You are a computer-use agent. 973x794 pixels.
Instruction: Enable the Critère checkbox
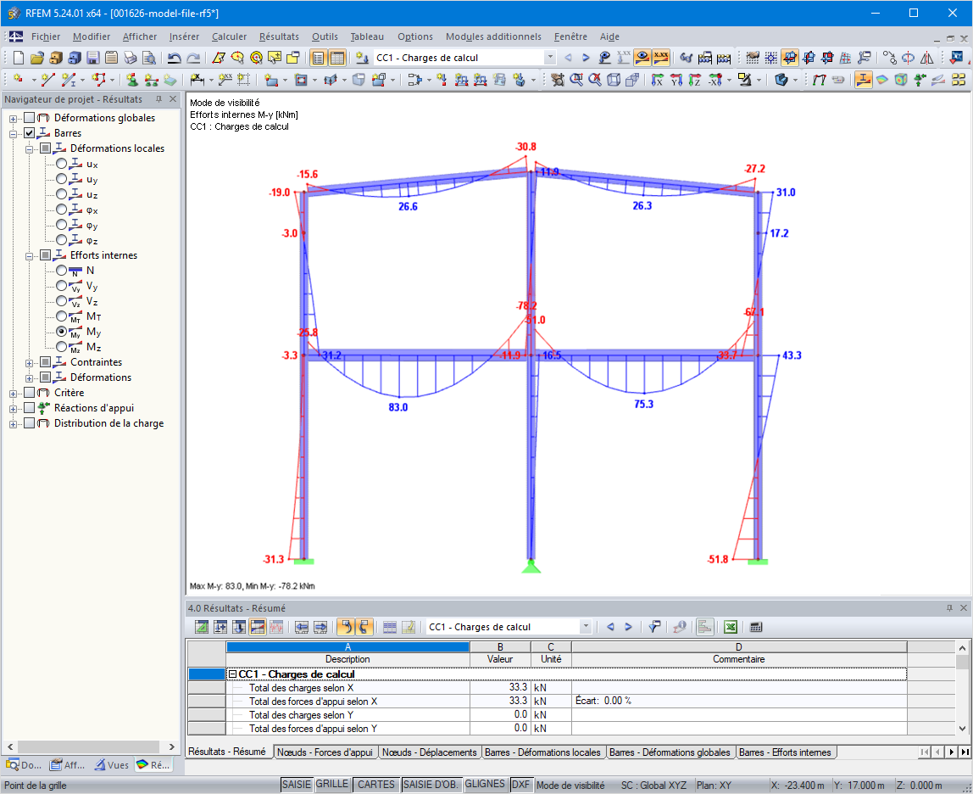pyautogui.click(x=29, y=393)
